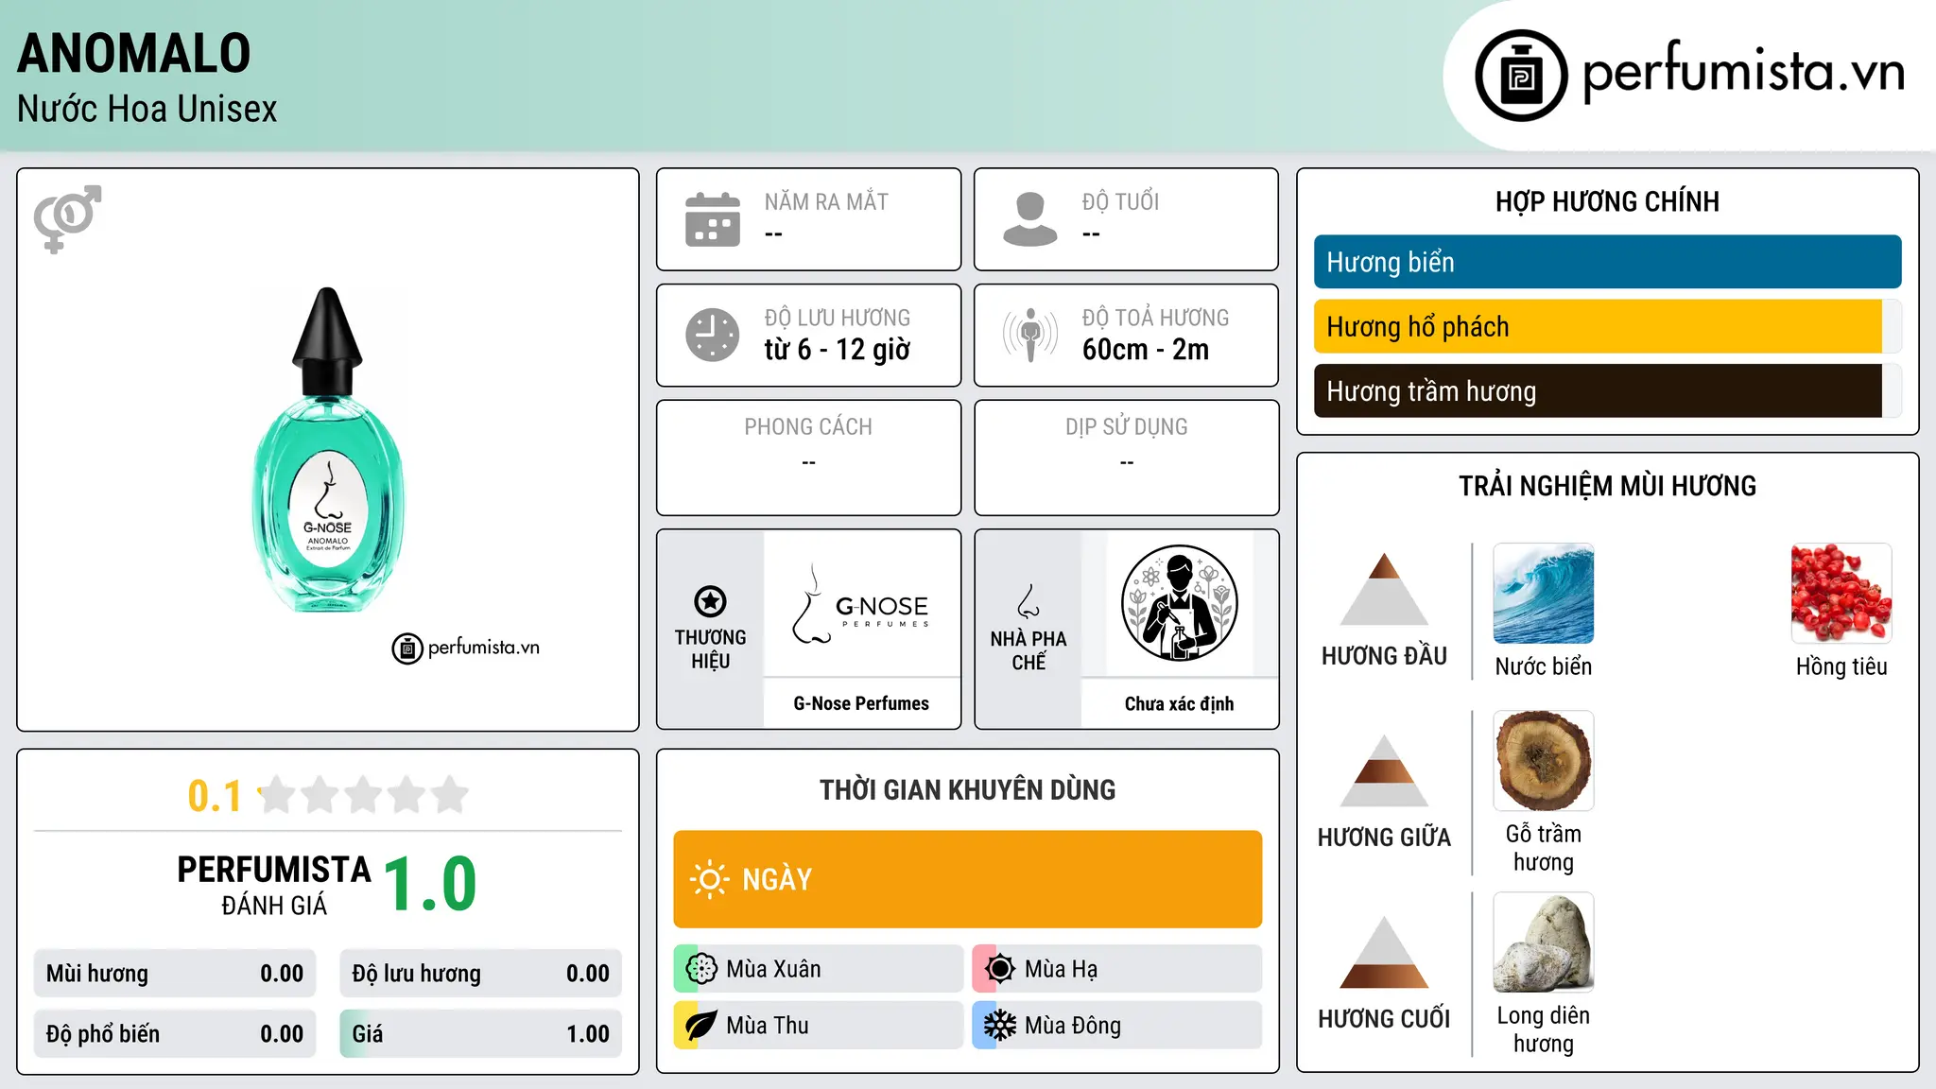1936x1089 pixels.
Task: Click the star badge icon above Thương hiệu
Action: pos(710,601)
